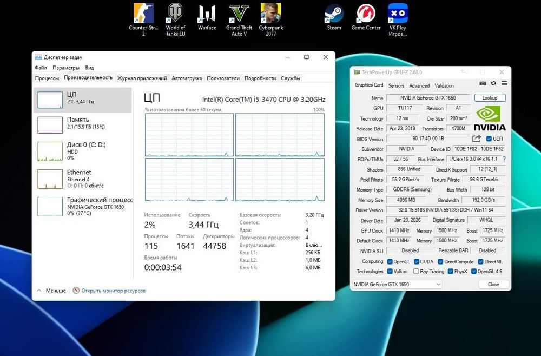Click the Driver Version field

[x=446, y=210]
